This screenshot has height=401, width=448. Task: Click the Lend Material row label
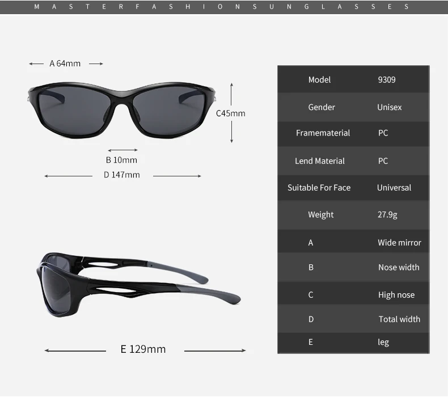(x=320, y=161)
